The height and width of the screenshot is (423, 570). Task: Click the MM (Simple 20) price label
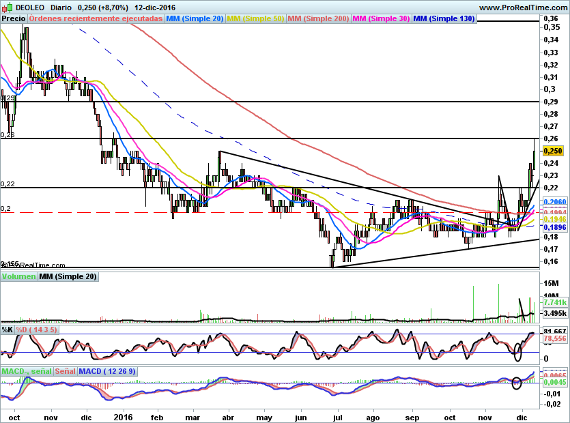195,18
